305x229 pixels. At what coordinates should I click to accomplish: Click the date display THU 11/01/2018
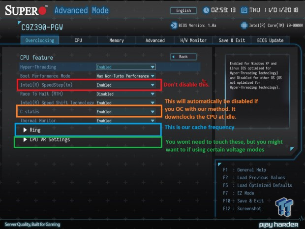point(274,10)
